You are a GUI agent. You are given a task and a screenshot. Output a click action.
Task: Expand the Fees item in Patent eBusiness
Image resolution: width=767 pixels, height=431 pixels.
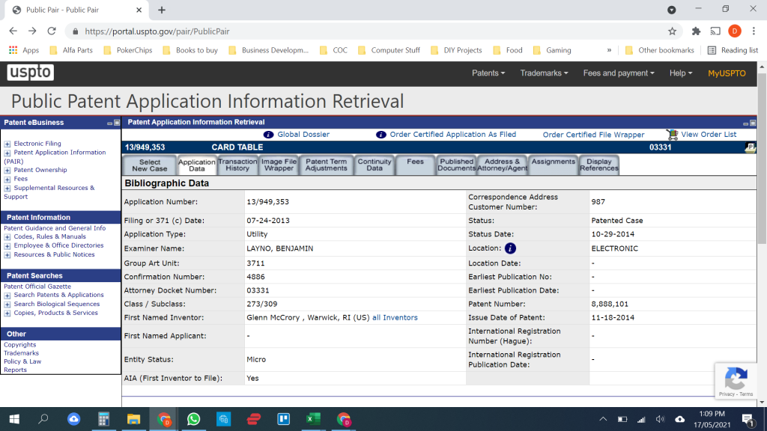[7, 180]
